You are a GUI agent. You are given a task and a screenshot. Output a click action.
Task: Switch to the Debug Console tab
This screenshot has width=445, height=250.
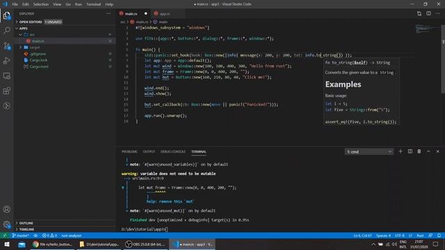point(173,151)
